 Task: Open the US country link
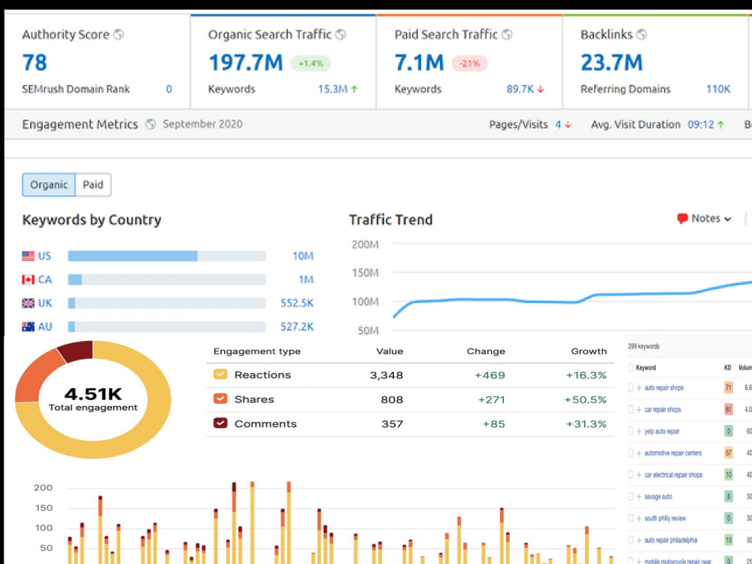point(44,256)
